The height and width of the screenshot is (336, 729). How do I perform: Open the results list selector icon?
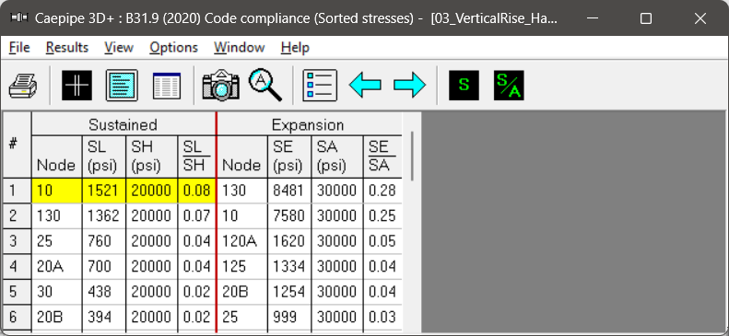(320, 86)
